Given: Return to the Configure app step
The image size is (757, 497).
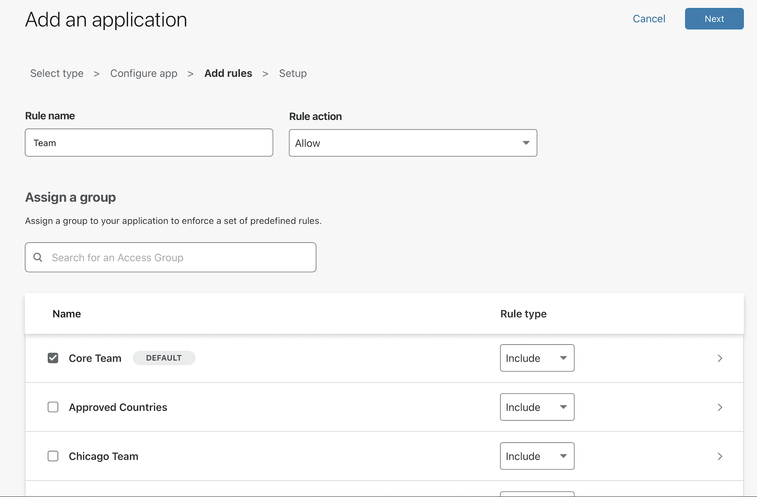Looking at the screenshot, I should [x=144, y=73].
